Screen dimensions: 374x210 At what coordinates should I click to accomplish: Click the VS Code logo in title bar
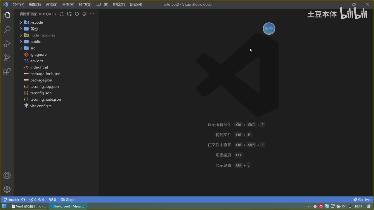[x=5, y=4]
